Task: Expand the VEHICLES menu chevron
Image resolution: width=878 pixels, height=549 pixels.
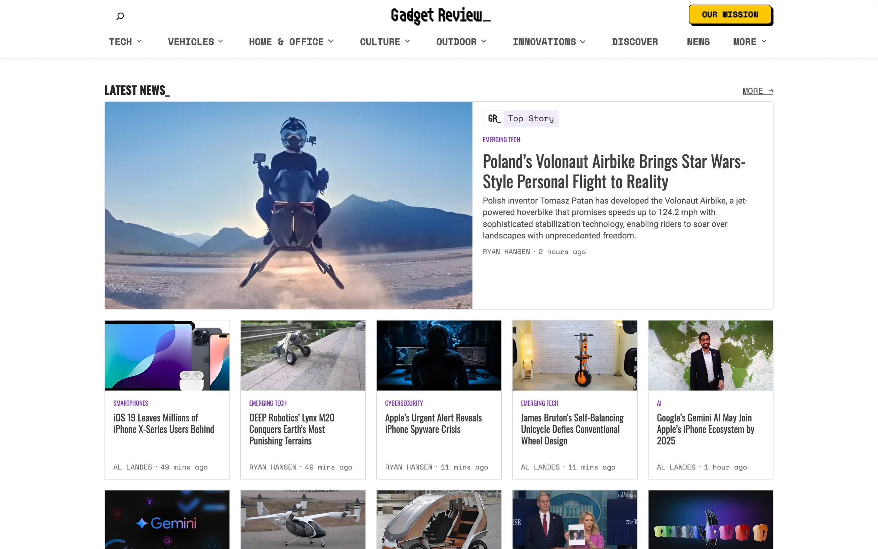Action: 221,41
